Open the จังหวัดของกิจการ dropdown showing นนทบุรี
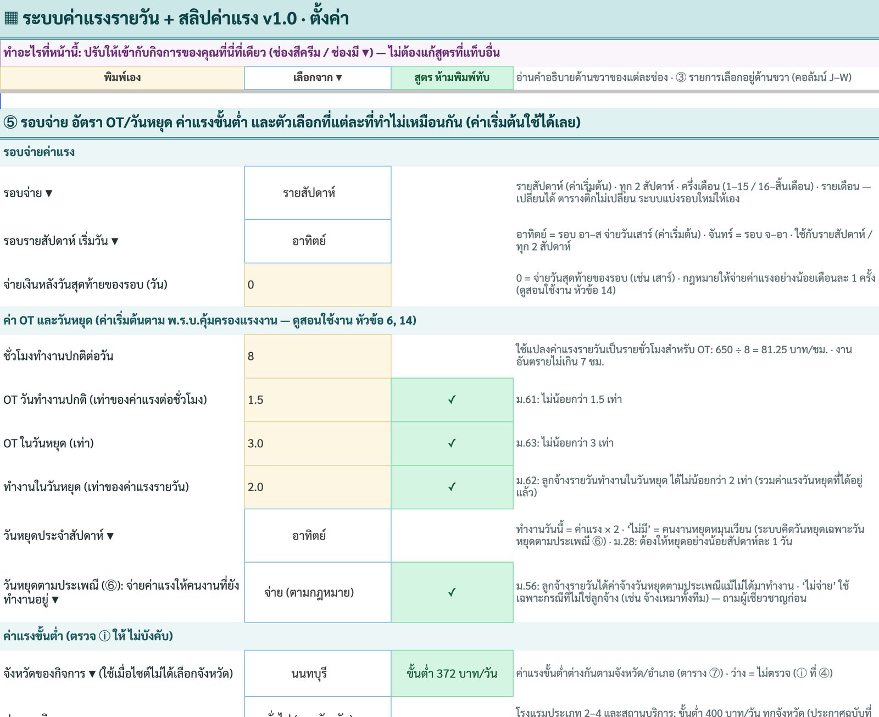 (318, 674)
